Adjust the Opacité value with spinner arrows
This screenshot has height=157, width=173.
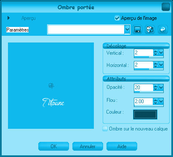pyautogui.click(x=155, y=88)
